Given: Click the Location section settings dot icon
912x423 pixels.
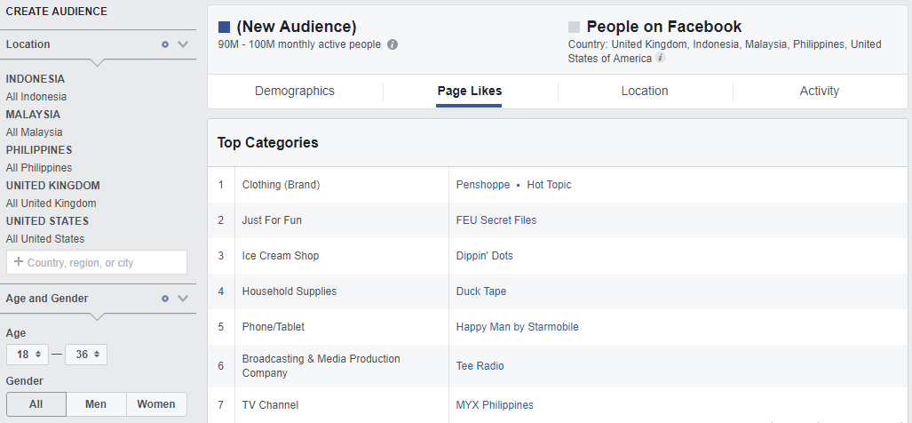Looking at the screenshot, I should click(x=165, y=44).
